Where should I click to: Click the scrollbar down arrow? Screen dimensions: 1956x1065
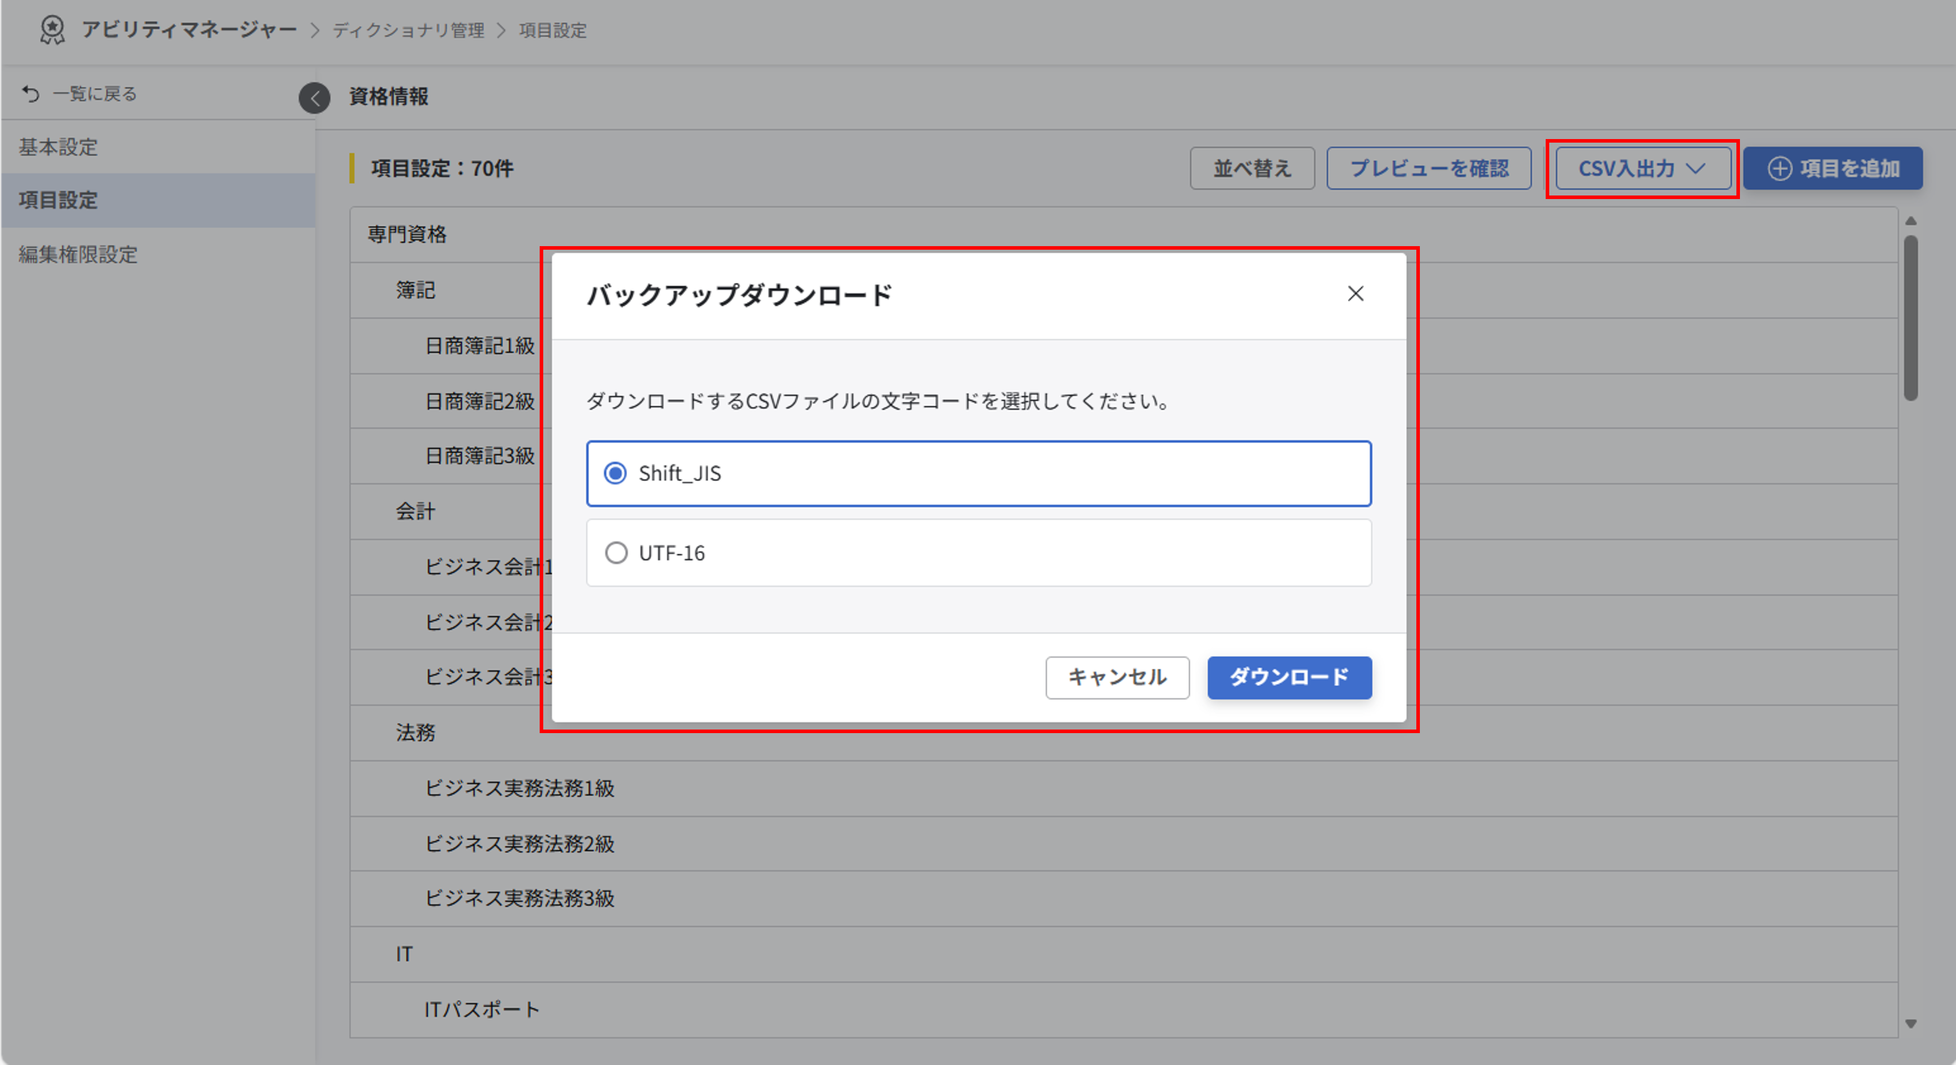[1912, 1022]
